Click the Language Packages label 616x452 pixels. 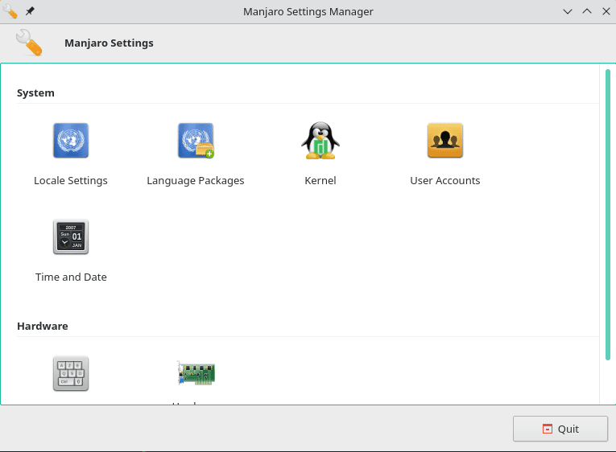(x=196, y=180)
